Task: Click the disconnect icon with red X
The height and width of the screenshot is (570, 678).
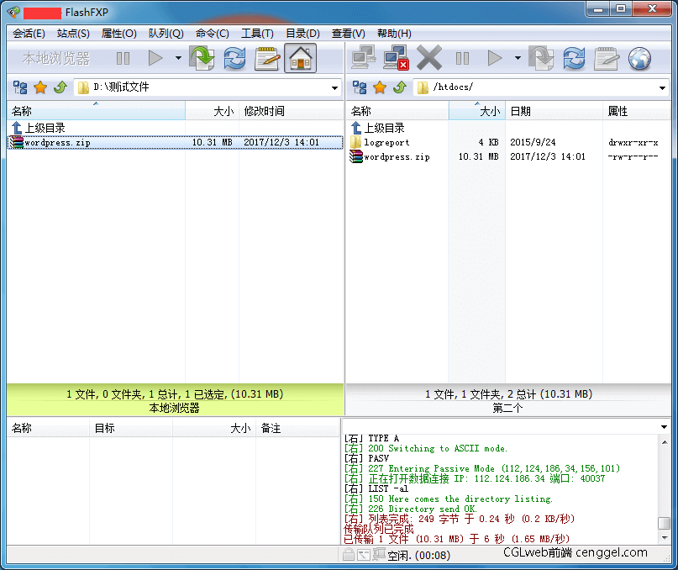Action: pyautogui.click(x=396, y=58)
